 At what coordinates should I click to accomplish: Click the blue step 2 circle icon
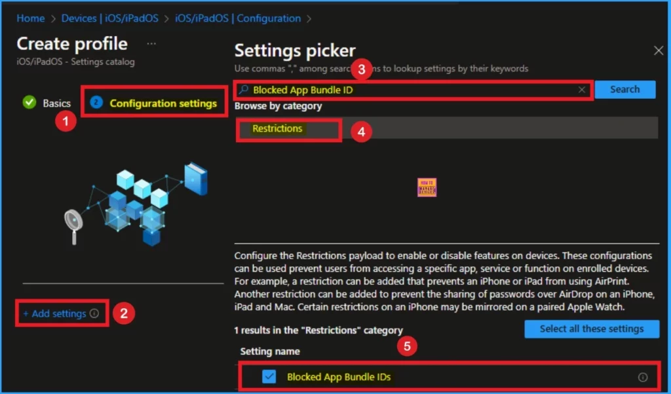96,102
